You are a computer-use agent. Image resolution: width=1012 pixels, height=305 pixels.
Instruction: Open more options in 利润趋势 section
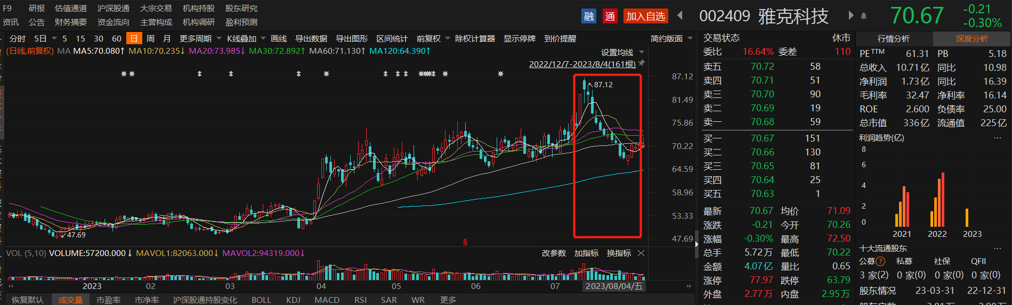(x=998, y=138)
